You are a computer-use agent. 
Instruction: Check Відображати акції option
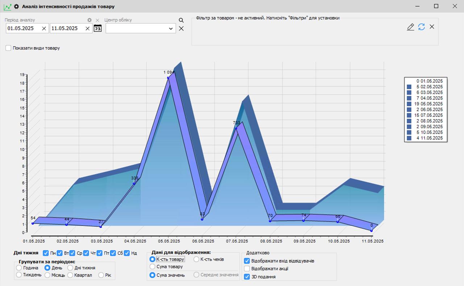click(x=247, y=268)
